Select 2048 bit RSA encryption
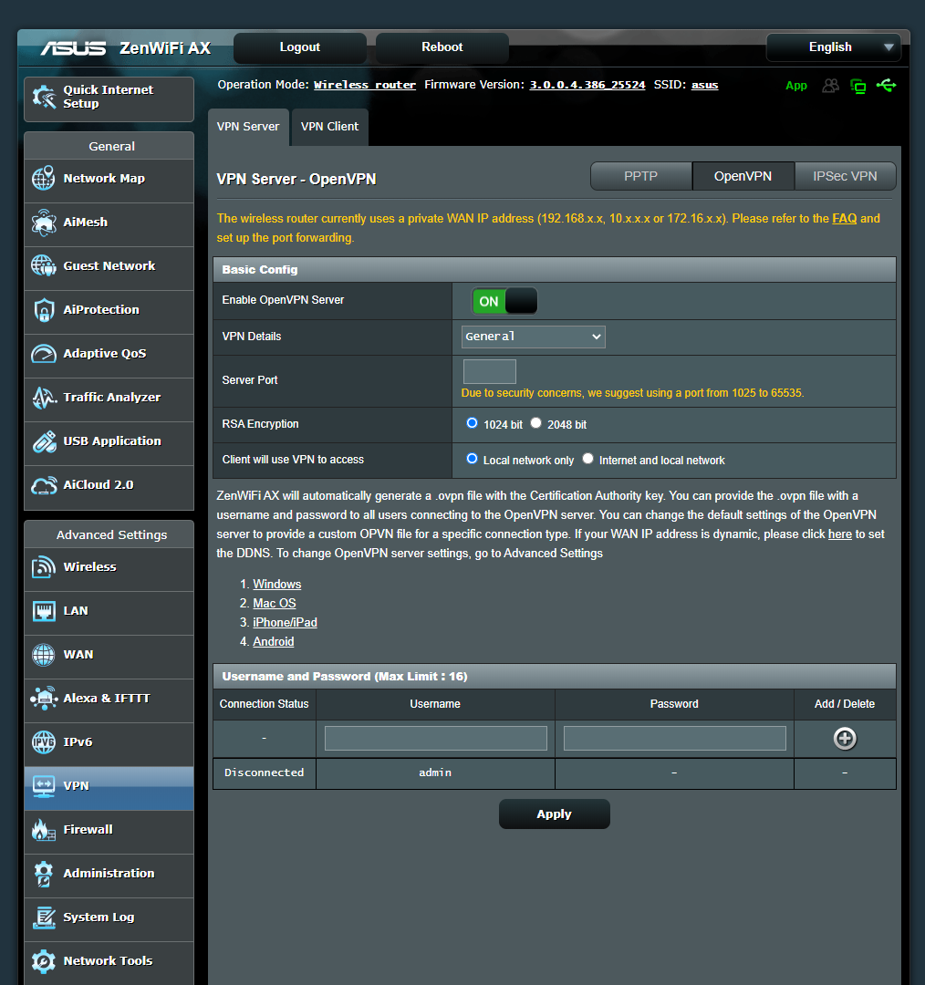 536,423
